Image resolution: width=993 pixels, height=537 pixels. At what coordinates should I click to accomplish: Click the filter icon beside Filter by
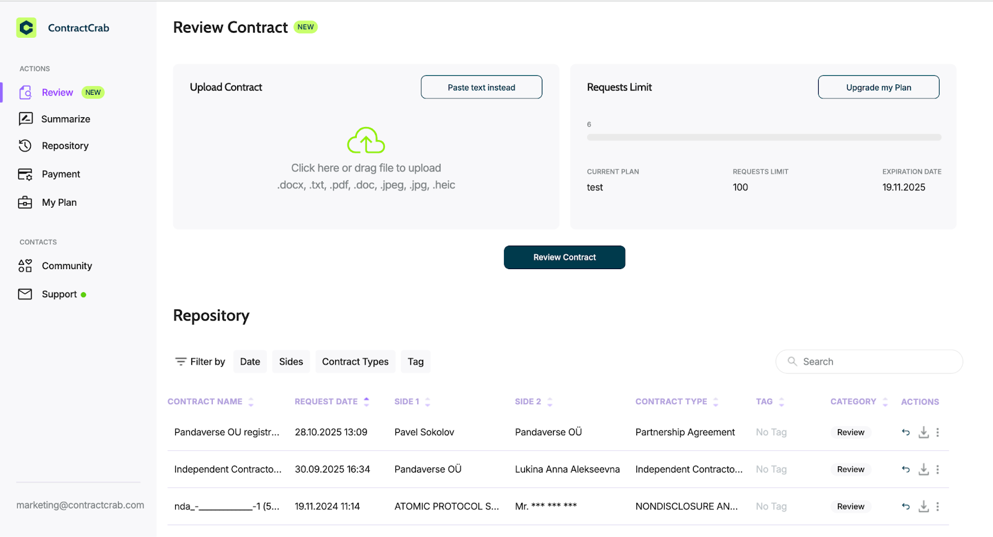click(181, 362)
